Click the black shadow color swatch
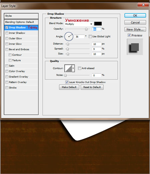 tap(98, 24)
